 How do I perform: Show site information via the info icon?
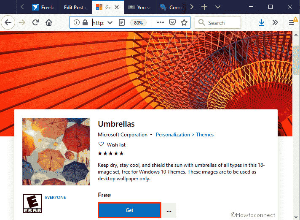77,23
